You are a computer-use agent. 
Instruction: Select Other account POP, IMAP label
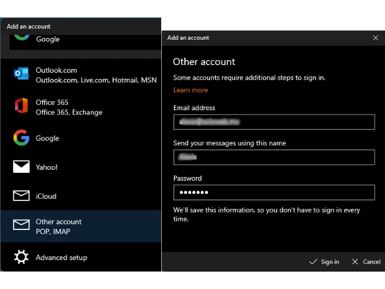tap(58, 226)
